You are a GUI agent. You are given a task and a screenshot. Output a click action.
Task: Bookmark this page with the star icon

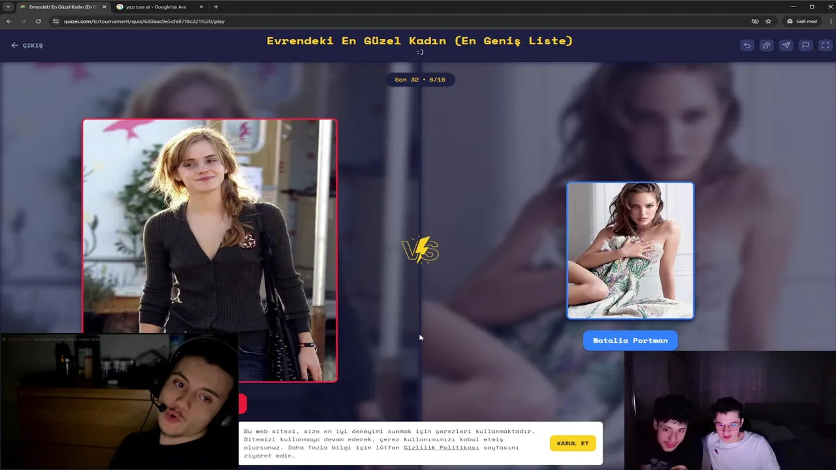[x=768, y=21]
